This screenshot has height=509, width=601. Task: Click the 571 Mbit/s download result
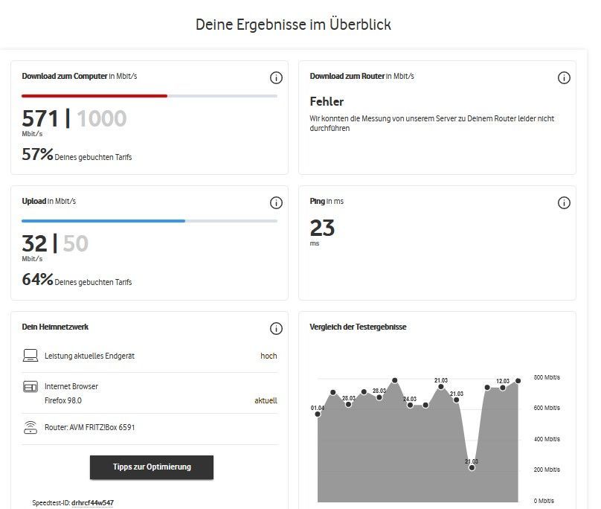click(x=40, y=118)
